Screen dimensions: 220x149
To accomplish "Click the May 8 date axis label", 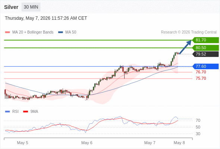I will coord(179,143).
